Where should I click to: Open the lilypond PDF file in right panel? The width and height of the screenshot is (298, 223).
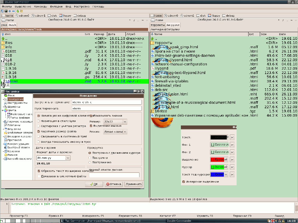tap(162, 68)
